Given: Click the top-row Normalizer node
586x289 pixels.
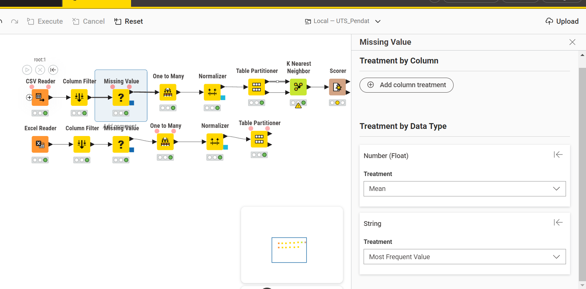Looking at the screenshot, I should 212,92.
